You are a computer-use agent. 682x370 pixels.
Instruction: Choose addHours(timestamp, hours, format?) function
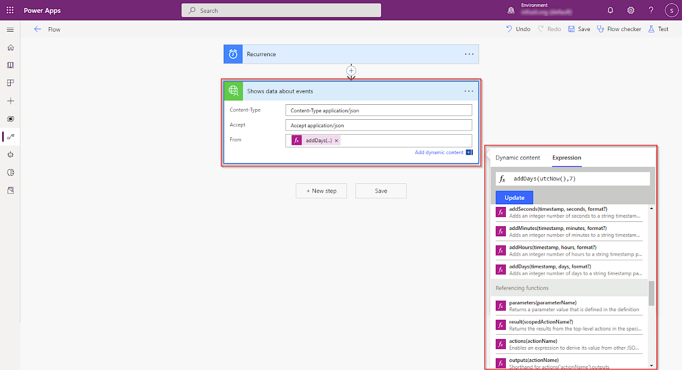(x=569, y=251)
